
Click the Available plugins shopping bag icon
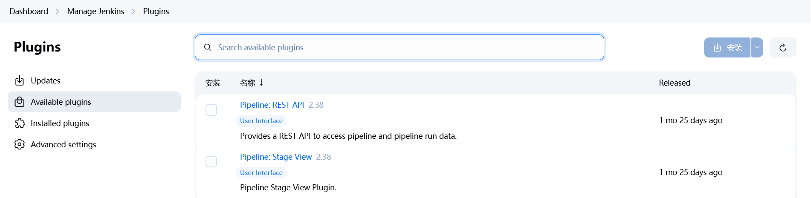20,102
